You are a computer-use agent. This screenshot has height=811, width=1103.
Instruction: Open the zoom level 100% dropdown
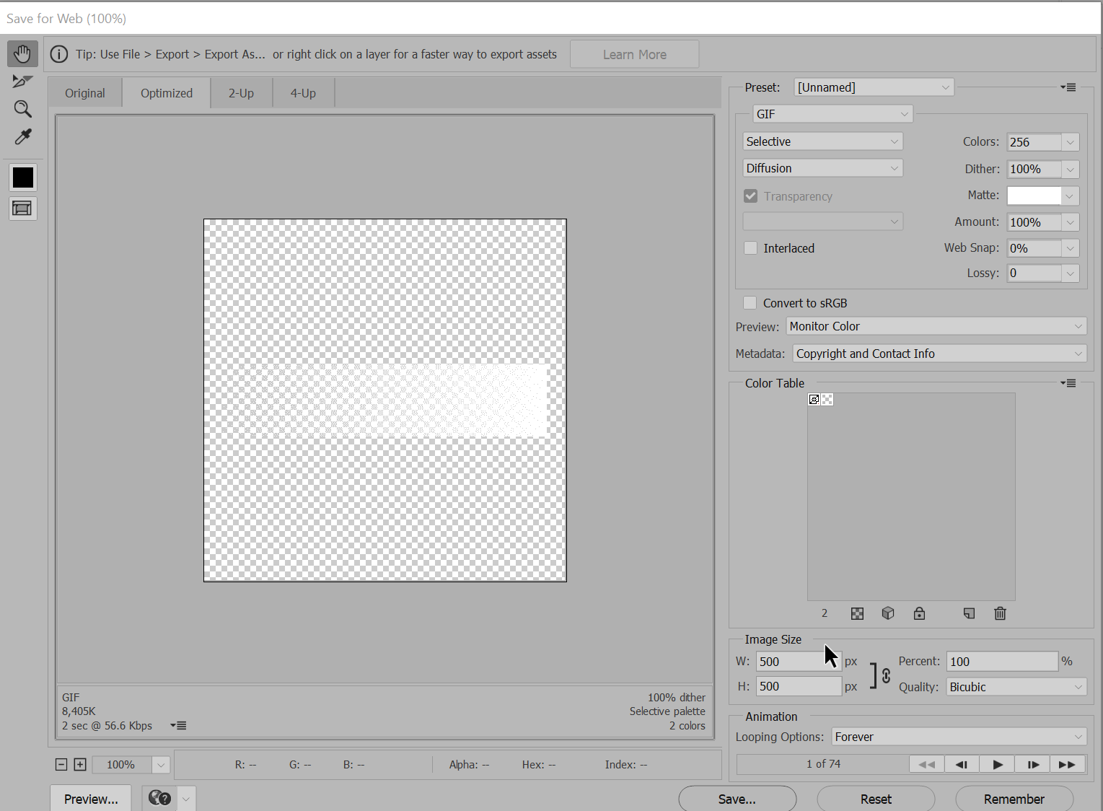click(161, 765)
